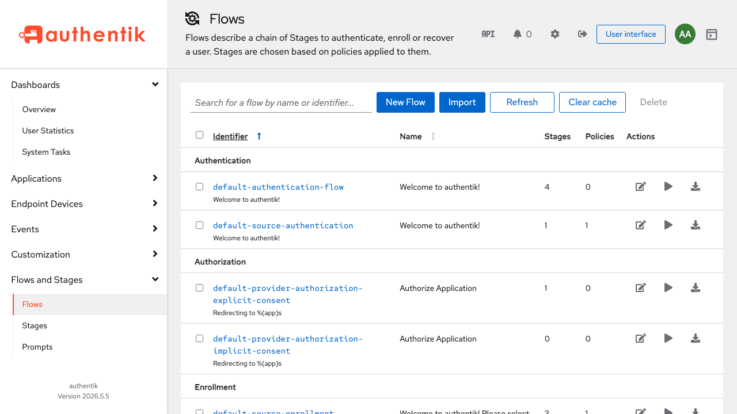The image size is (737, 414).
Task: Collapse the Flows and Stages section
Action: [83, 279]
